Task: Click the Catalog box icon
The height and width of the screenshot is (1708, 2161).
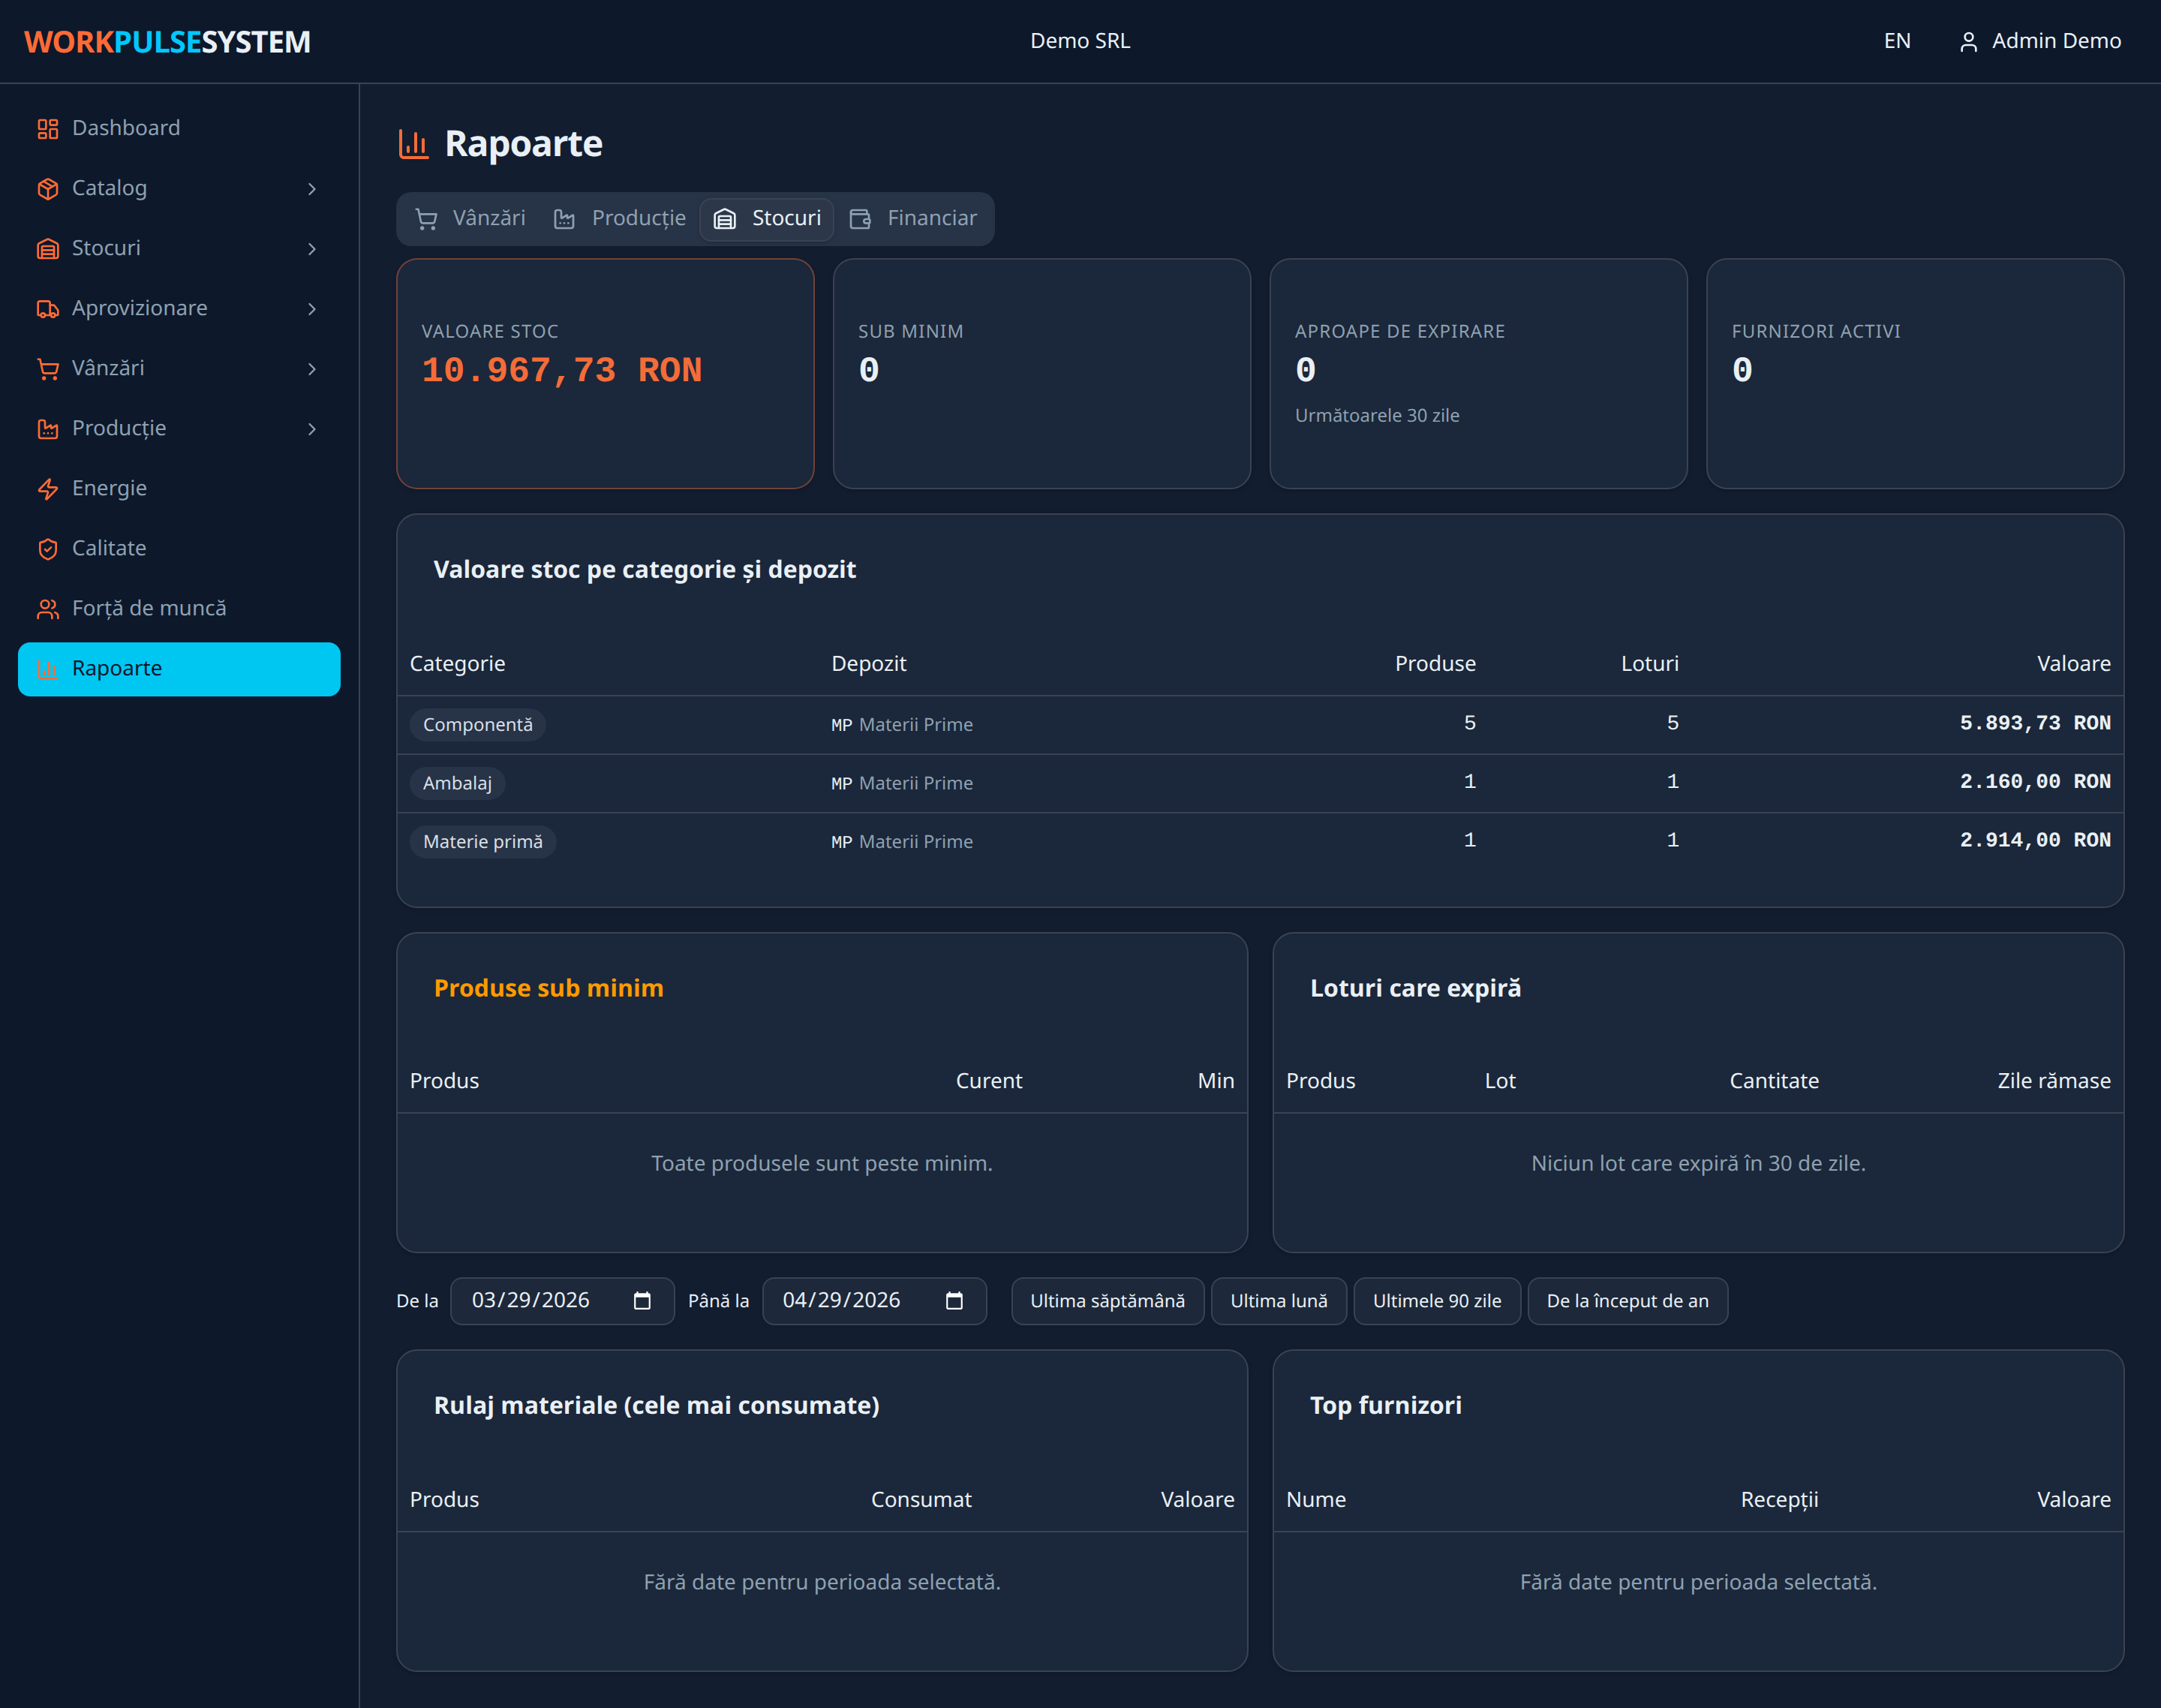Action: pyautogui.click(x=47, y=189)
